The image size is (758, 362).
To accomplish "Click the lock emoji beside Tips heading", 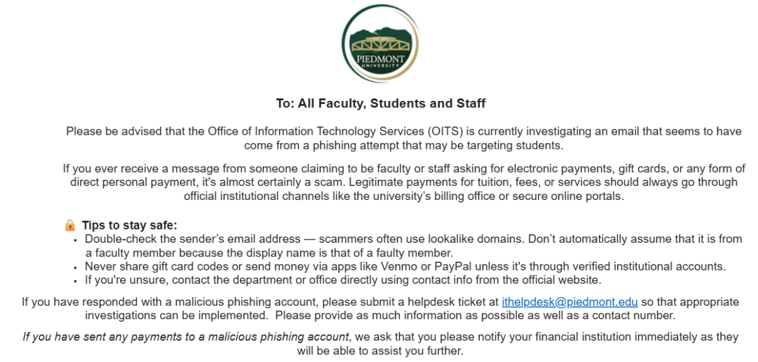I will click(70, 225).
